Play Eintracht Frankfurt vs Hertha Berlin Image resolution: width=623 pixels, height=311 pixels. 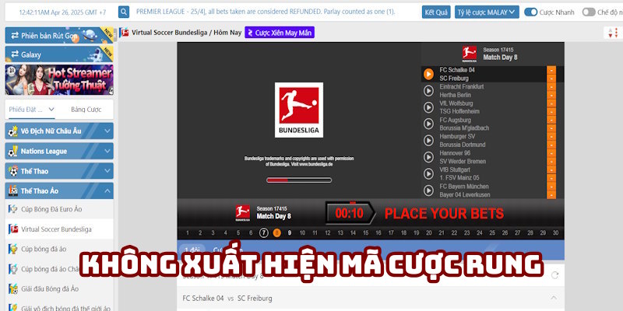pyautogui.click(x=428, y=91)
